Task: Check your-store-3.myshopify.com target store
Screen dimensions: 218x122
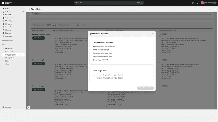Action: point(94,78)
